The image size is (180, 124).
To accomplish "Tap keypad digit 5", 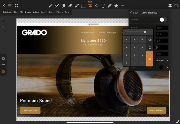I will point(134,48).
